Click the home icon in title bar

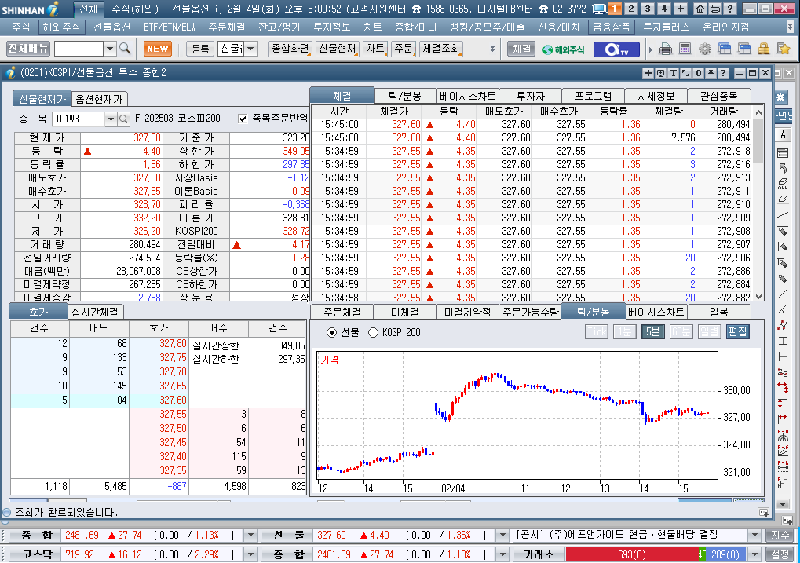pyautogui.click(x=700, y=9)
